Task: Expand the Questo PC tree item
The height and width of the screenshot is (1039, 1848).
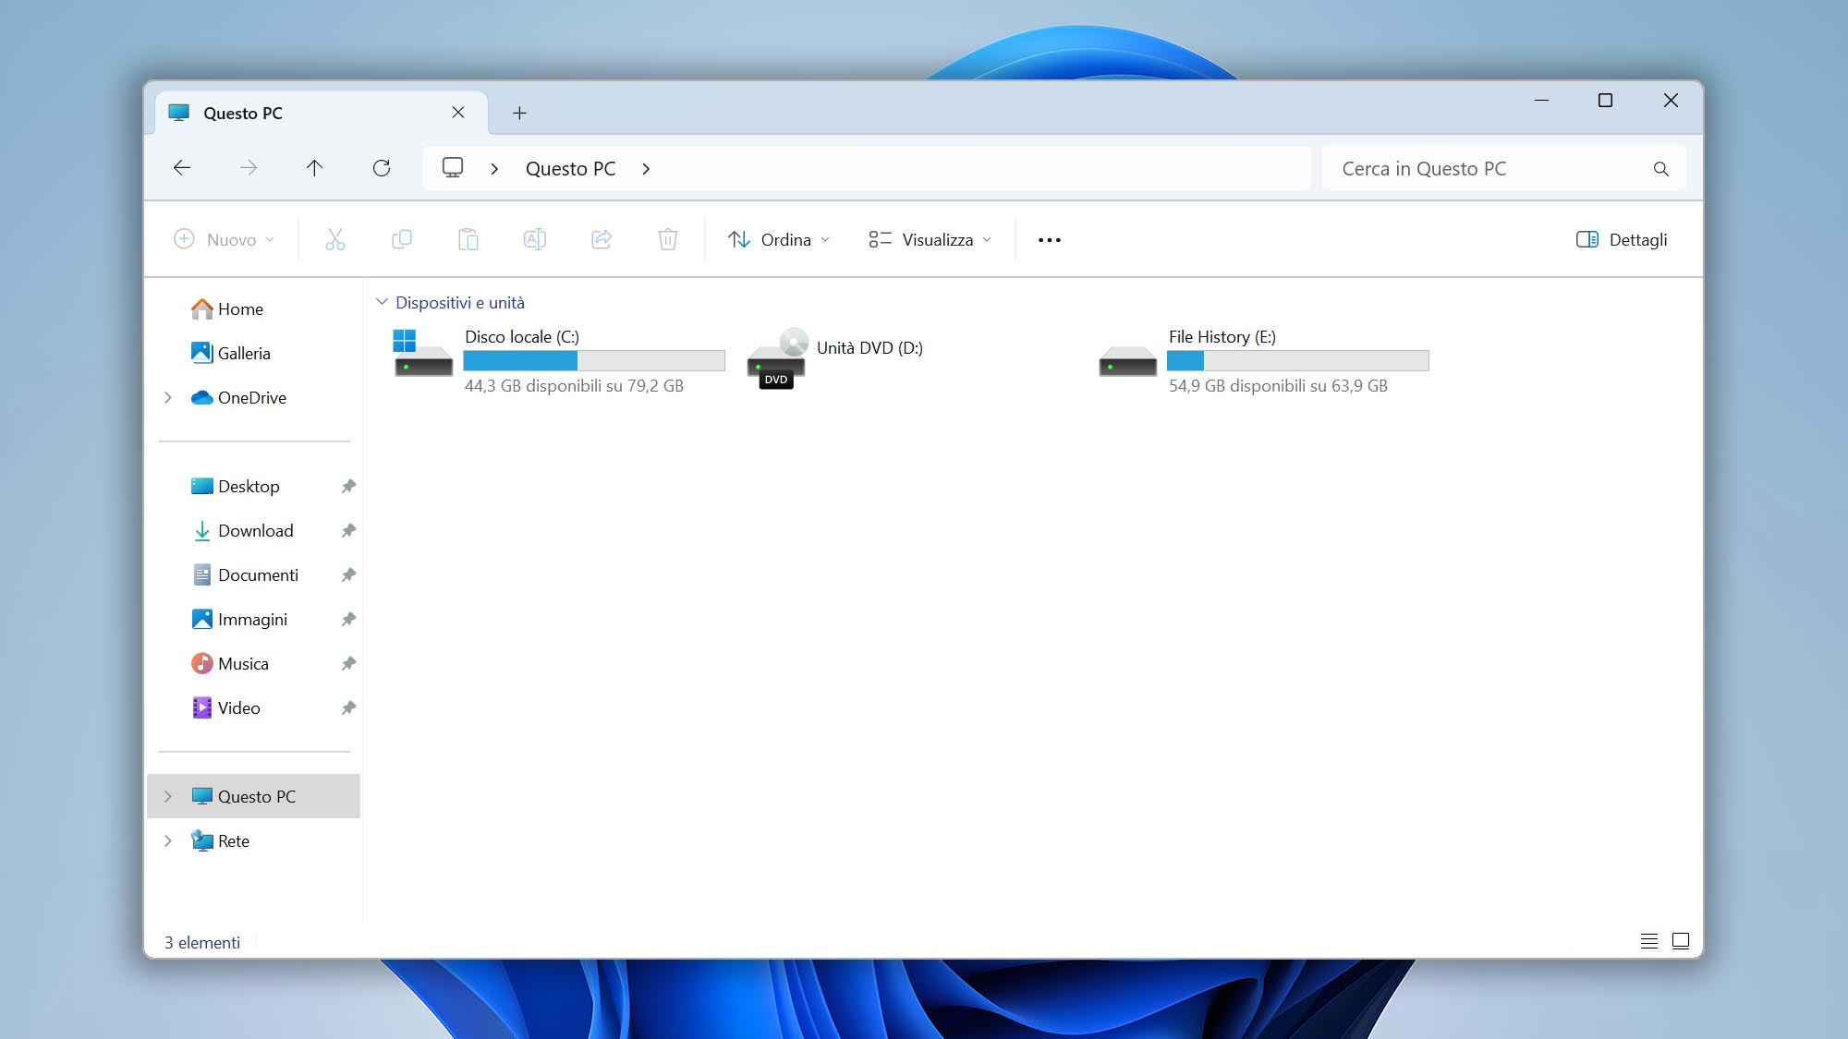Action: coord(166,795)
